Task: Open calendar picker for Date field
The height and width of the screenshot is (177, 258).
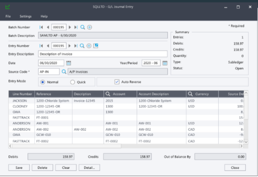Action: pos(69,63)
